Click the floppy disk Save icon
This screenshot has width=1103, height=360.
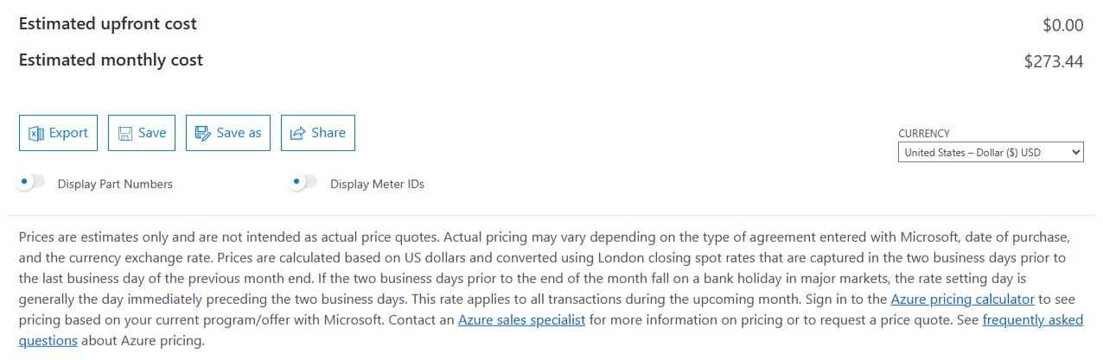pos(125,133)
